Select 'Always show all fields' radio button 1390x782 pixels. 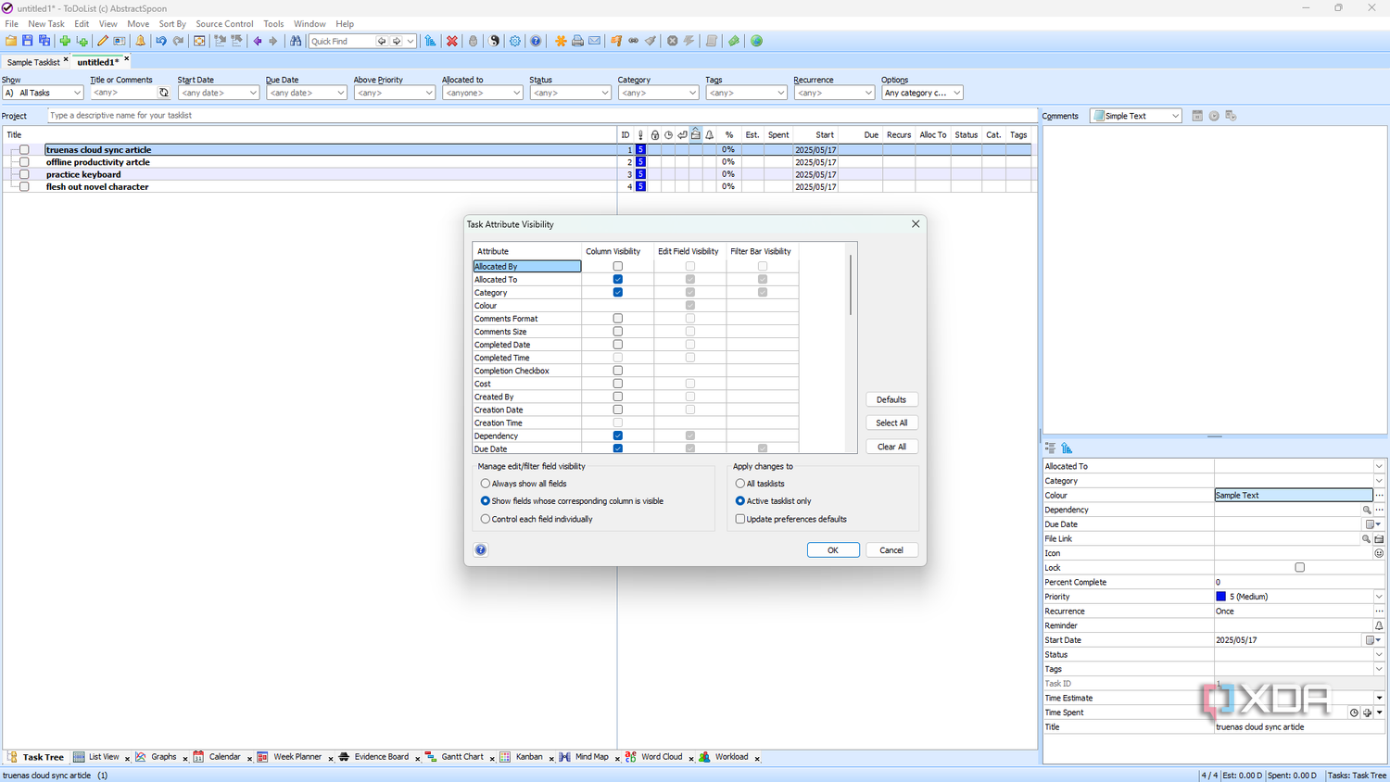pyautogui.click(x=486, y=484)
